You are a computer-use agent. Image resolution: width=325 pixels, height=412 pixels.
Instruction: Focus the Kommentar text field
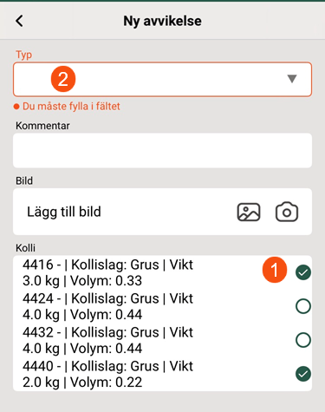[162, 150]
